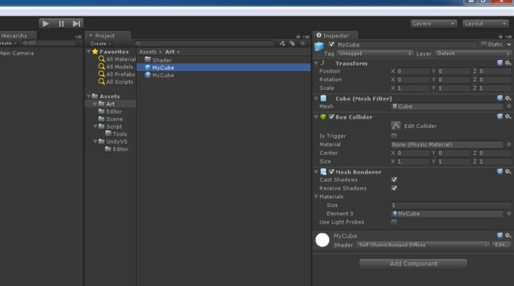Click the Step forward button
The image size is (514, 286).
pyautogui.click(x=76, y=24)
